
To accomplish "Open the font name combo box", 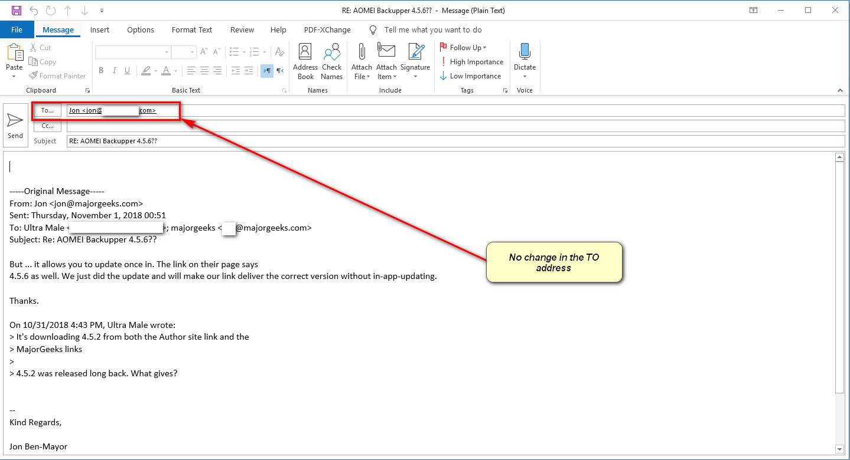I will click(x=133, y=52).
